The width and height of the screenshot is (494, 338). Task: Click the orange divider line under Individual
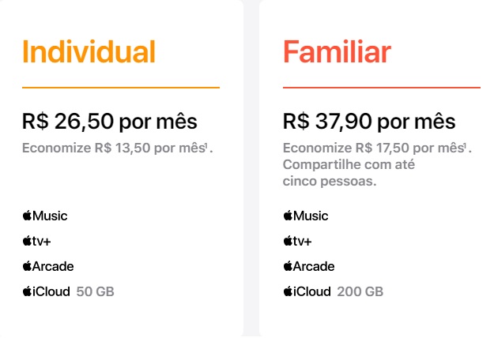click(121, 87)
